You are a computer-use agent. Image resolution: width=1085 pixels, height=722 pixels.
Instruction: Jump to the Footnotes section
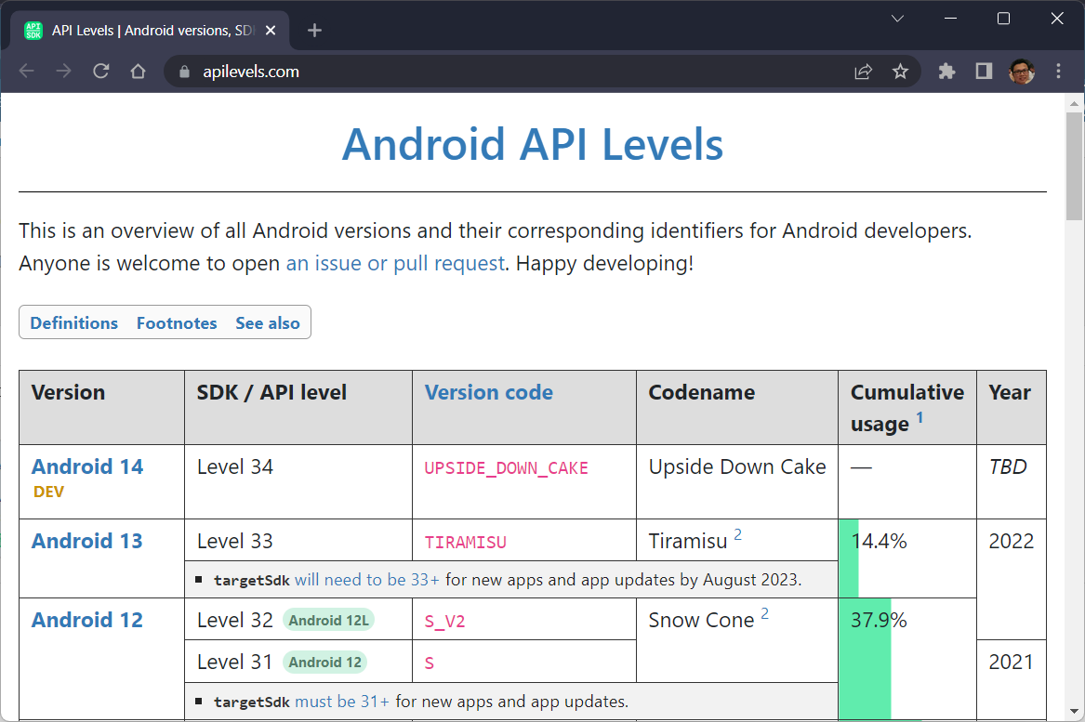click(177, 323)
